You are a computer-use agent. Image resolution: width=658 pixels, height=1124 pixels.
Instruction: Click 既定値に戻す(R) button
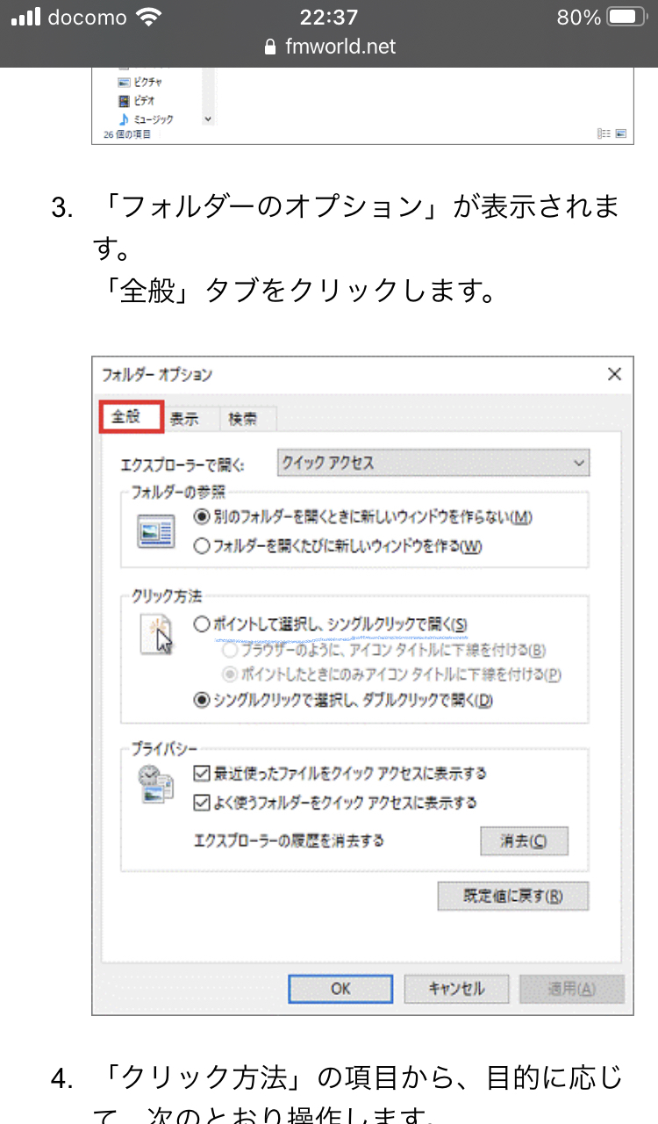513,897
